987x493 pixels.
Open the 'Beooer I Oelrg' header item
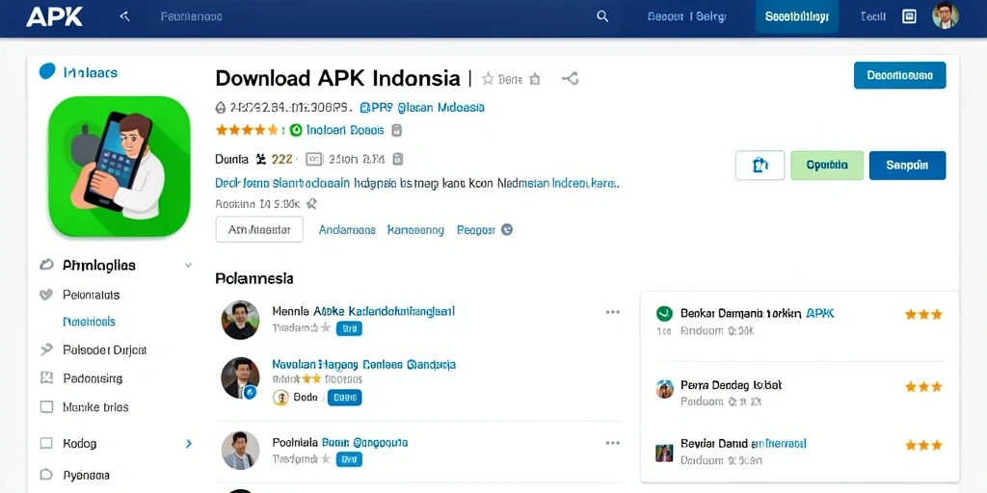(686, 17)
